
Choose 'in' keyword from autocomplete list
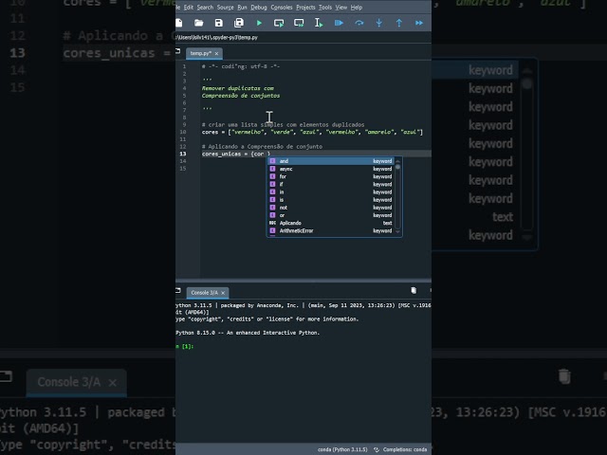click(x=331, y=191)
